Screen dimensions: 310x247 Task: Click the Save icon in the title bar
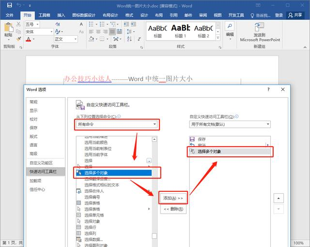pos(9,5)
